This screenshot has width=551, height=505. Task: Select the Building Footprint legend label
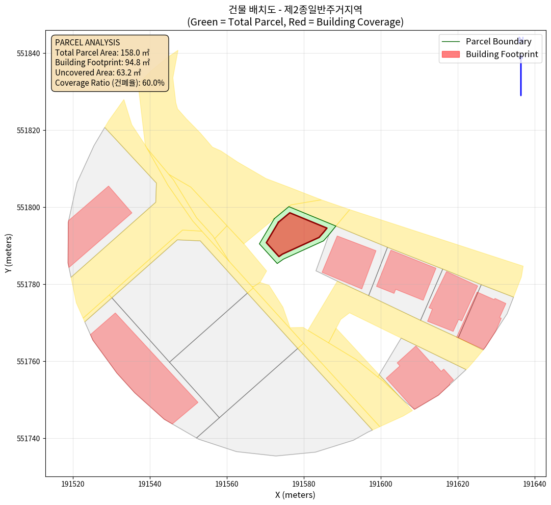tap(502, 54)
